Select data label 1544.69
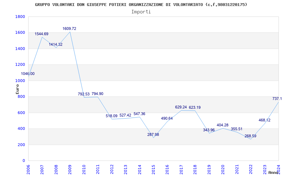Image resolution: width=282 pixels, height=176 pixels. click(42, 34)
